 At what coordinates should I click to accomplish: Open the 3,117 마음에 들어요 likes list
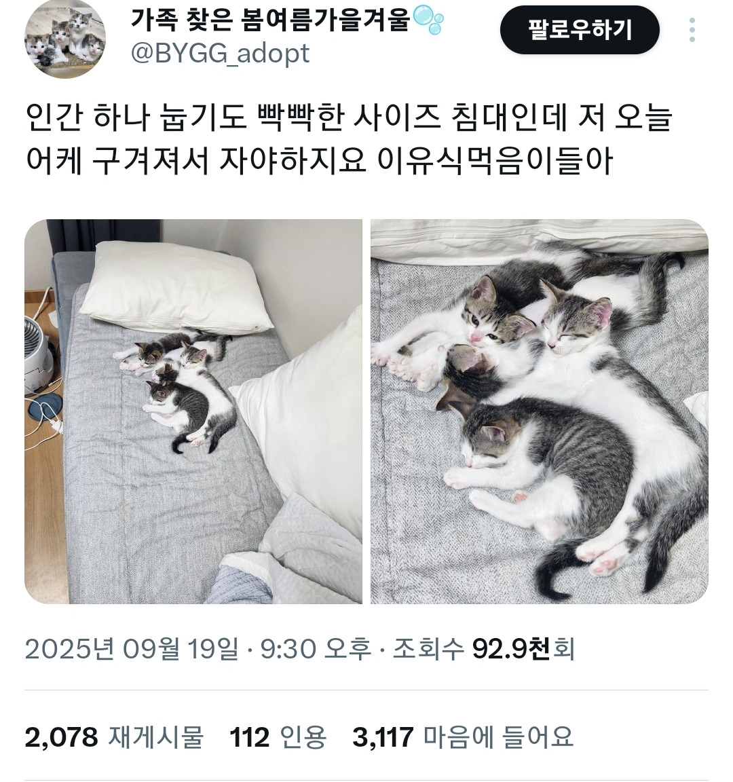tap(463, 737)
